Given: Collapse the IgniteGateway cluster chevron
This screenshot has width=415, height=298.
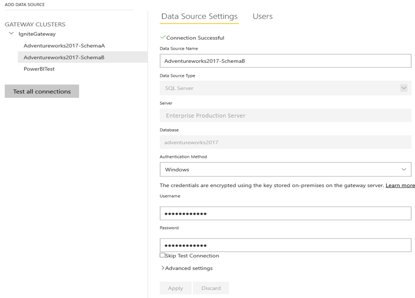Looking at the screenshot, I should point(11,33).
